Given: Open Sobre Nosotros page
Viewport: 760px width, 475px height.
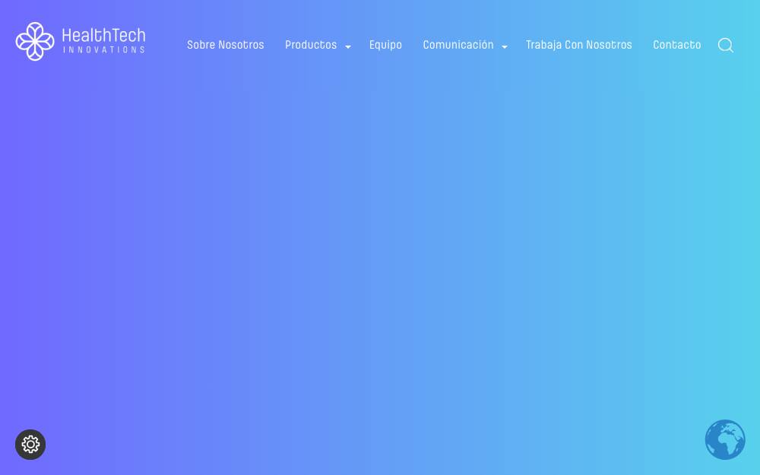Looking at the screenshot, I should (226, 45).
